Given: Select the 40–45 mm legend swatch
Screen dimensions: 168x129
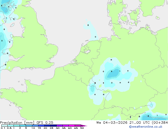Looking at the screenshot, I should (72, 126).
